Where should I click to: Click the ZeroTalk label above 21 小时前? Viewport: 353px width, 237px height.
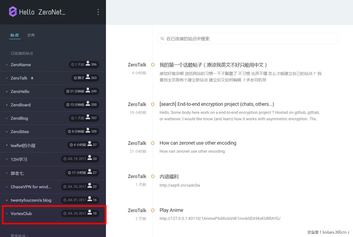pos(137,143)
